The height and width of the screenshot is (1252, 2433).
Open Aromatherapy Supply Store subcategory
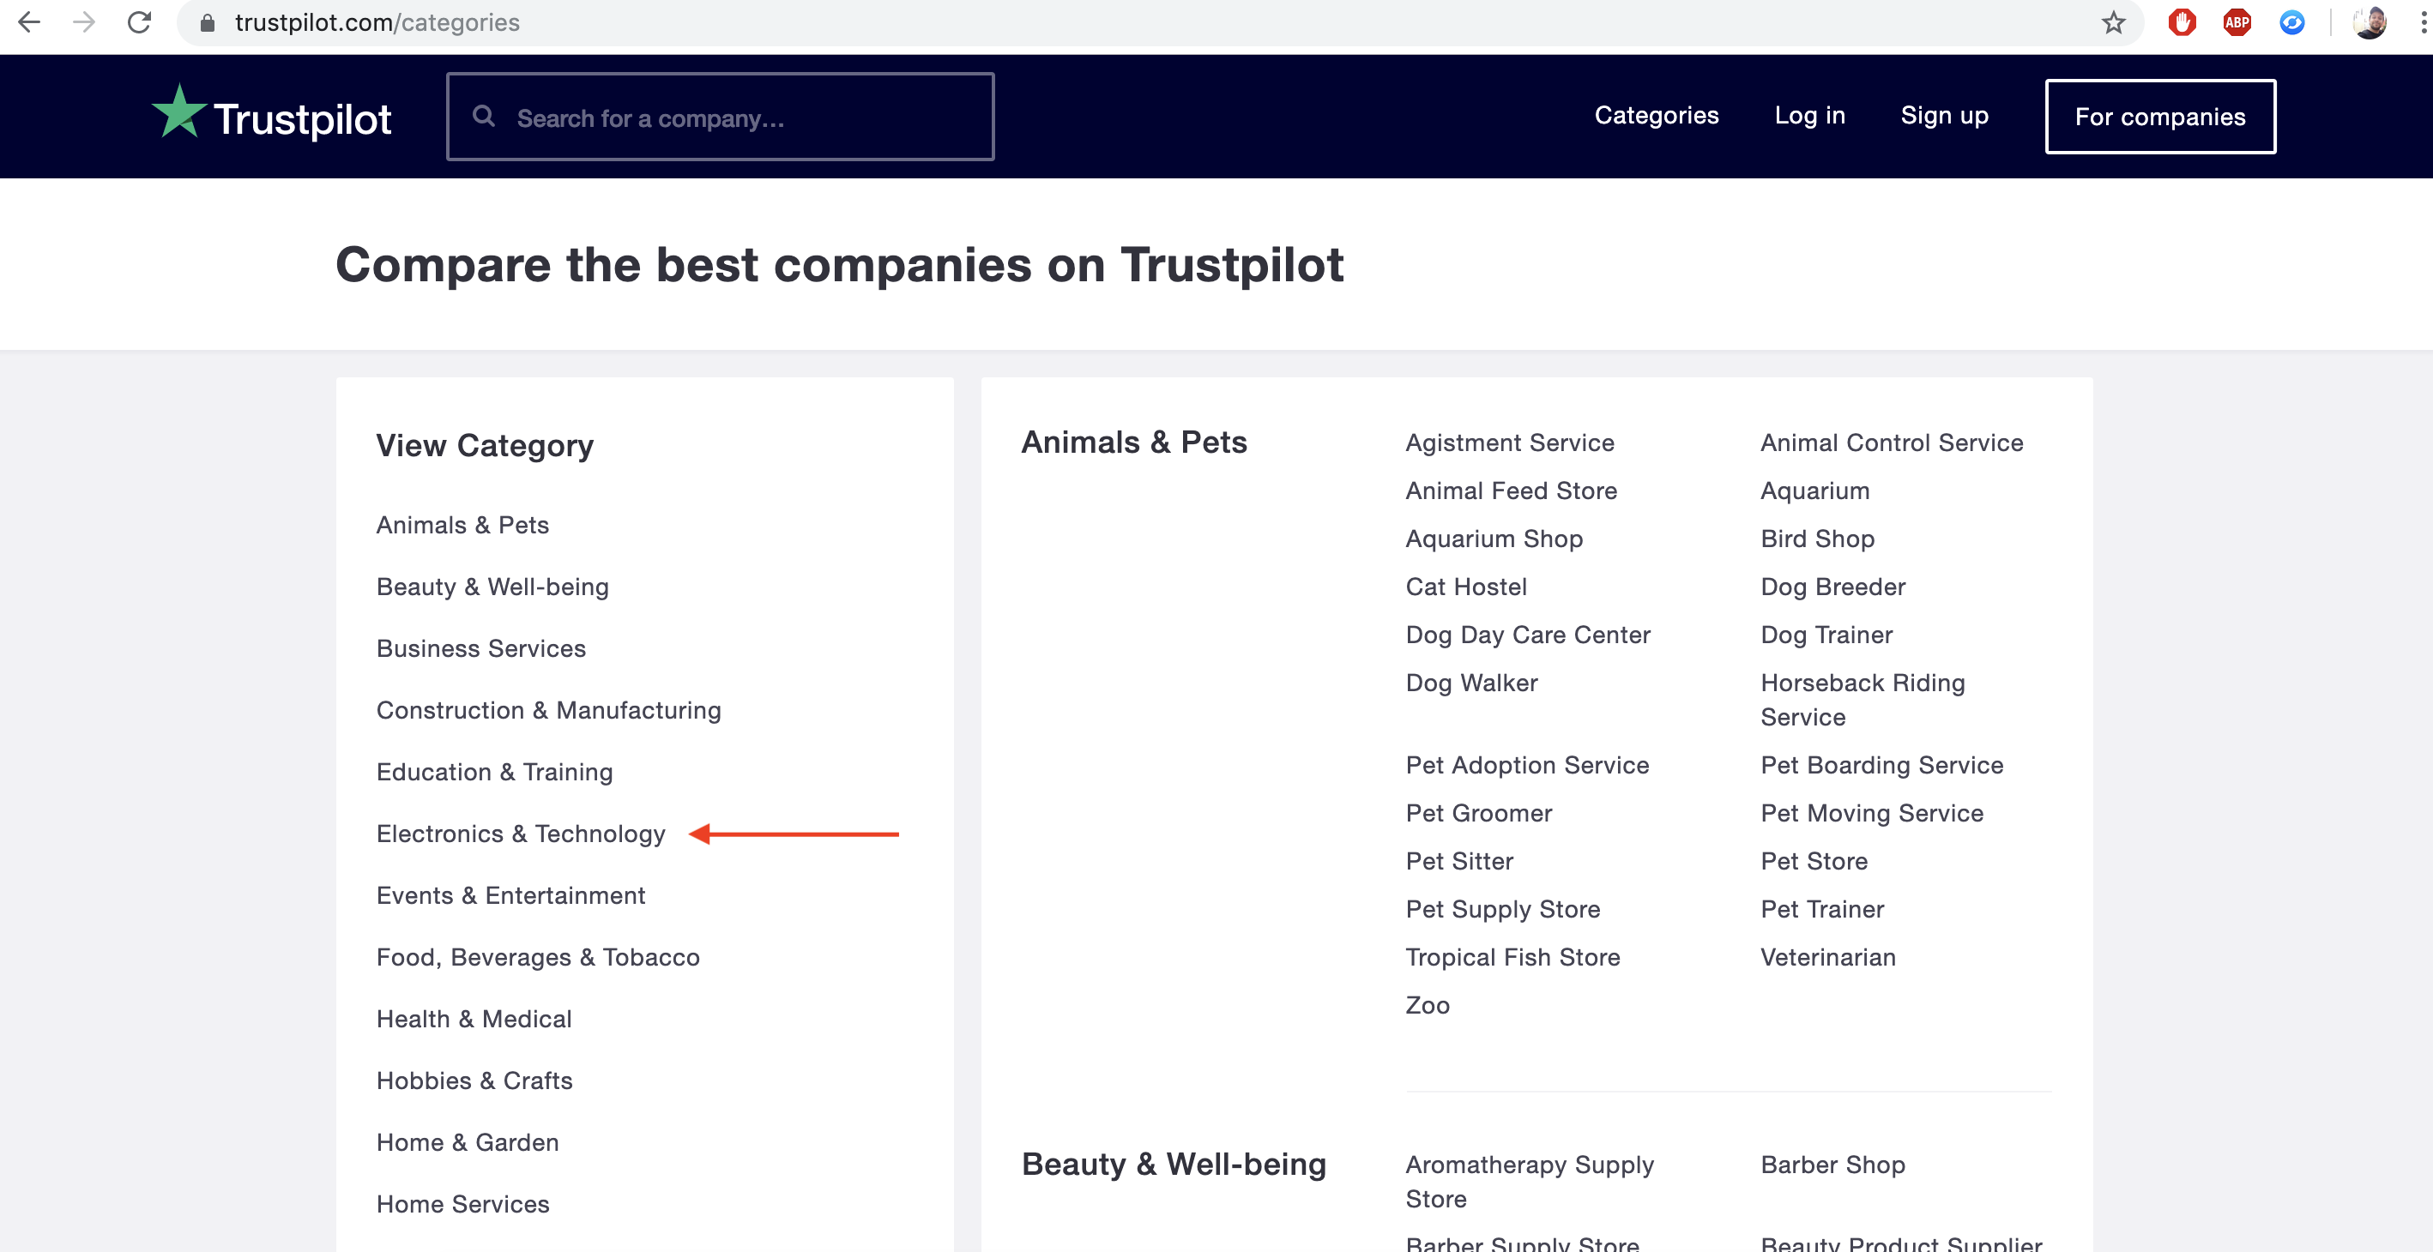[x=1529, y=1183]
